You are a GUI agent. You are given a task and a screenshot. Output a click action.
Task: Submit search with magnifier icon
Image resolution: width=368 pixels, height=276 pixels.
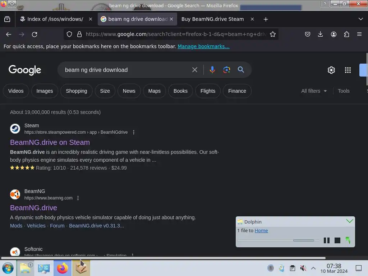241,70
